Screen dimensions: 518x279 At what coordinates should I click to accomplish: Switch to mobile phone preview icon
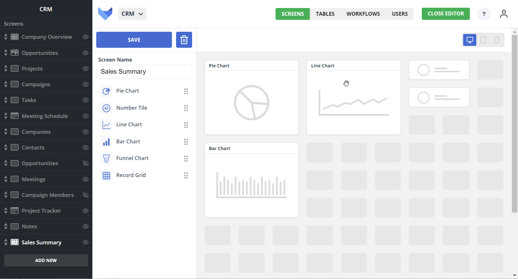(497, 40)
